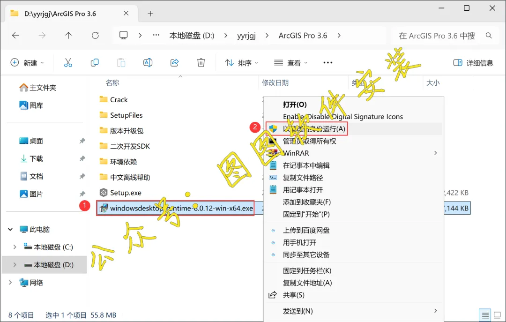
Task: Select Enable/Disable Digital Signature Icons entry
Action: (x=354, y=117)
